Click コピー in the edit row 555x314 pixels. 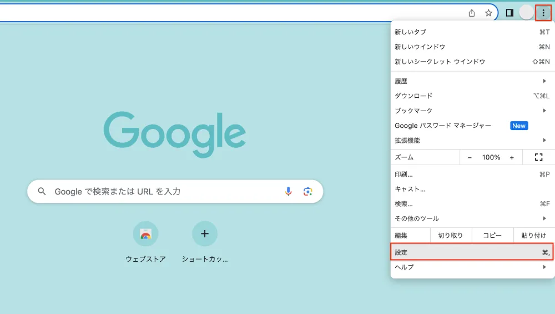coord(492,235)
